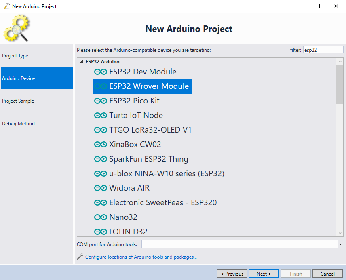The image size is (346, 280).
Task: Click the hammer icon in the title bar
Action: [7, 6]
